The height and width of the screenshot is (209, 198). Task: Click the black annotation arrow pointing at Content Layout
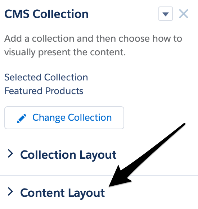(147, 155)
